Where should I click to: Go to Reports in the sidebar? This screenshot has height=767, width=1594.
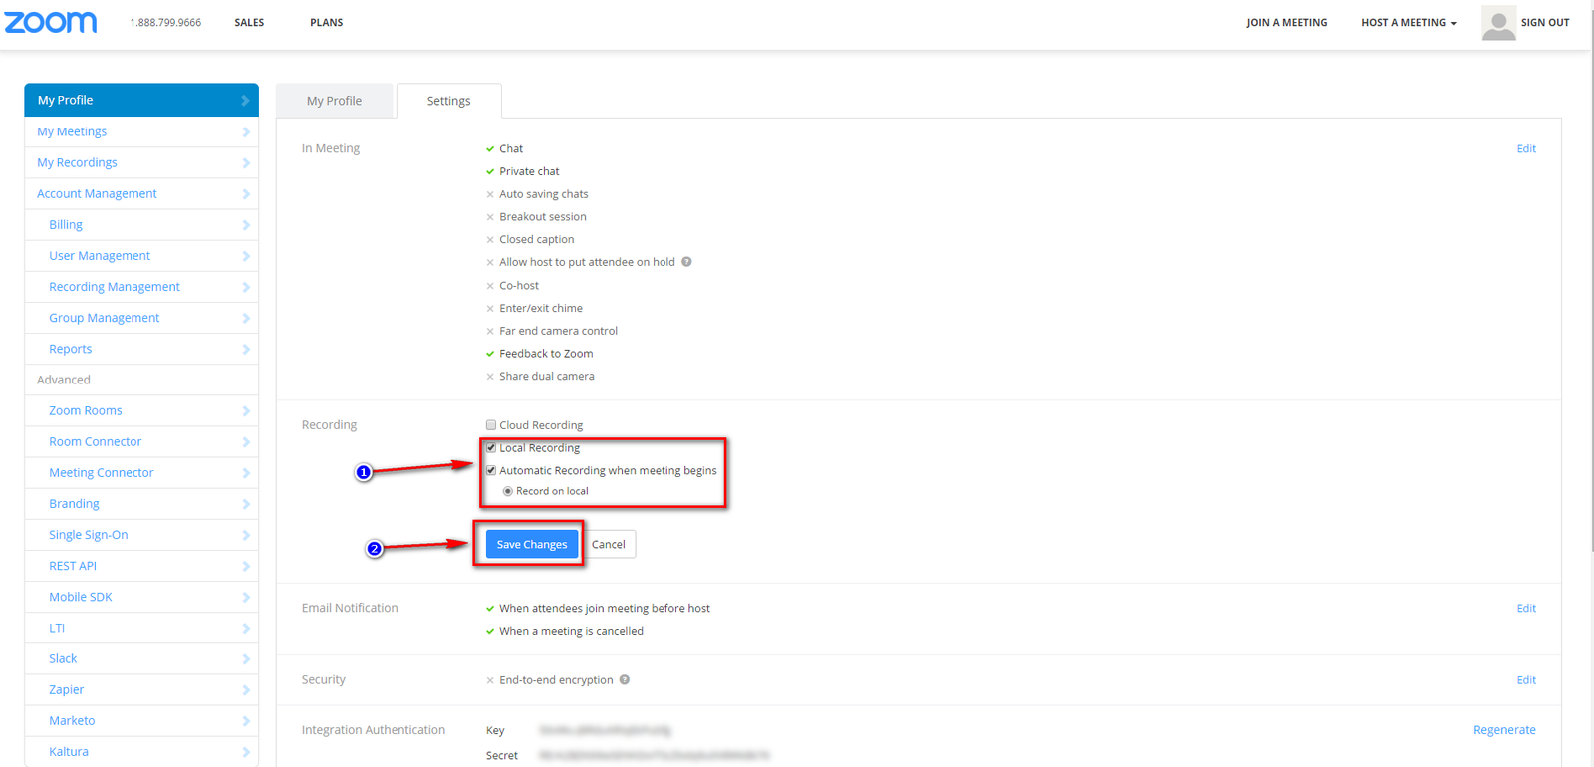(x=141, y=349)
